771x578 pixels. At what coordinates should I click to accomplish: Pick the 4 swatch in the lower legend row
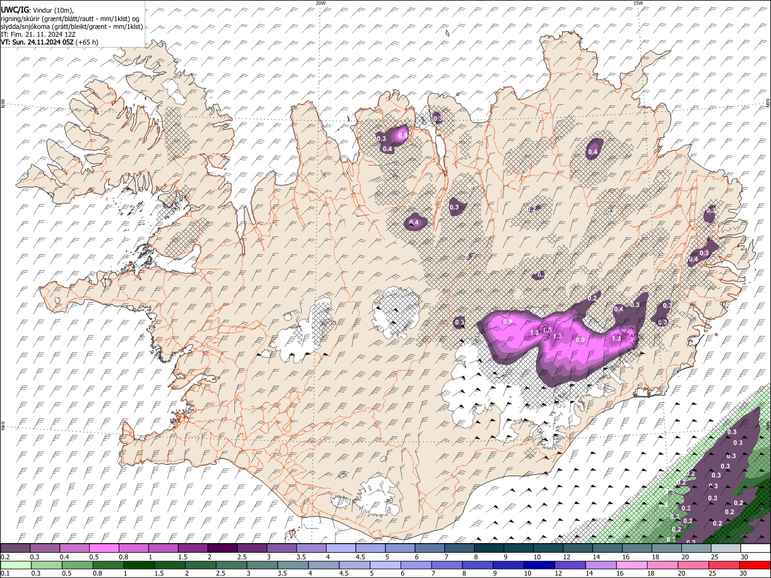tap(323, 565)
